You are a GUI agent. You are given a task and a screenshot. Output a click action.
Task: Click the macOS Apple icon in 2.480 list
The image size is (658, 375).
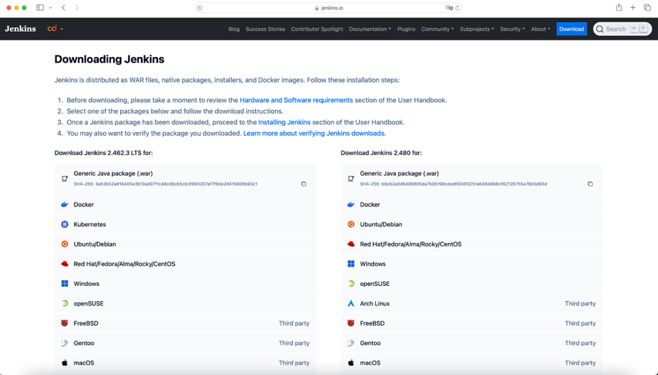tap(351, 363)
